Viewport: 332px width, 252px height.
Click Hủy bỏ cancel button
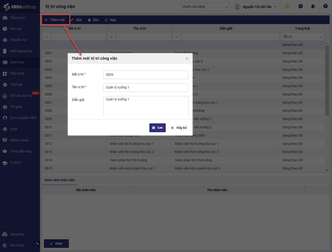(x=179, y=128)
